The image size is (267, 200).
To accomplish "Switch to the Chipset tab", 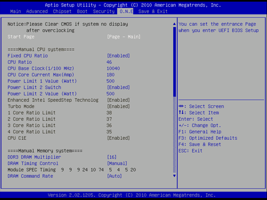I will (x=62, y=11).
